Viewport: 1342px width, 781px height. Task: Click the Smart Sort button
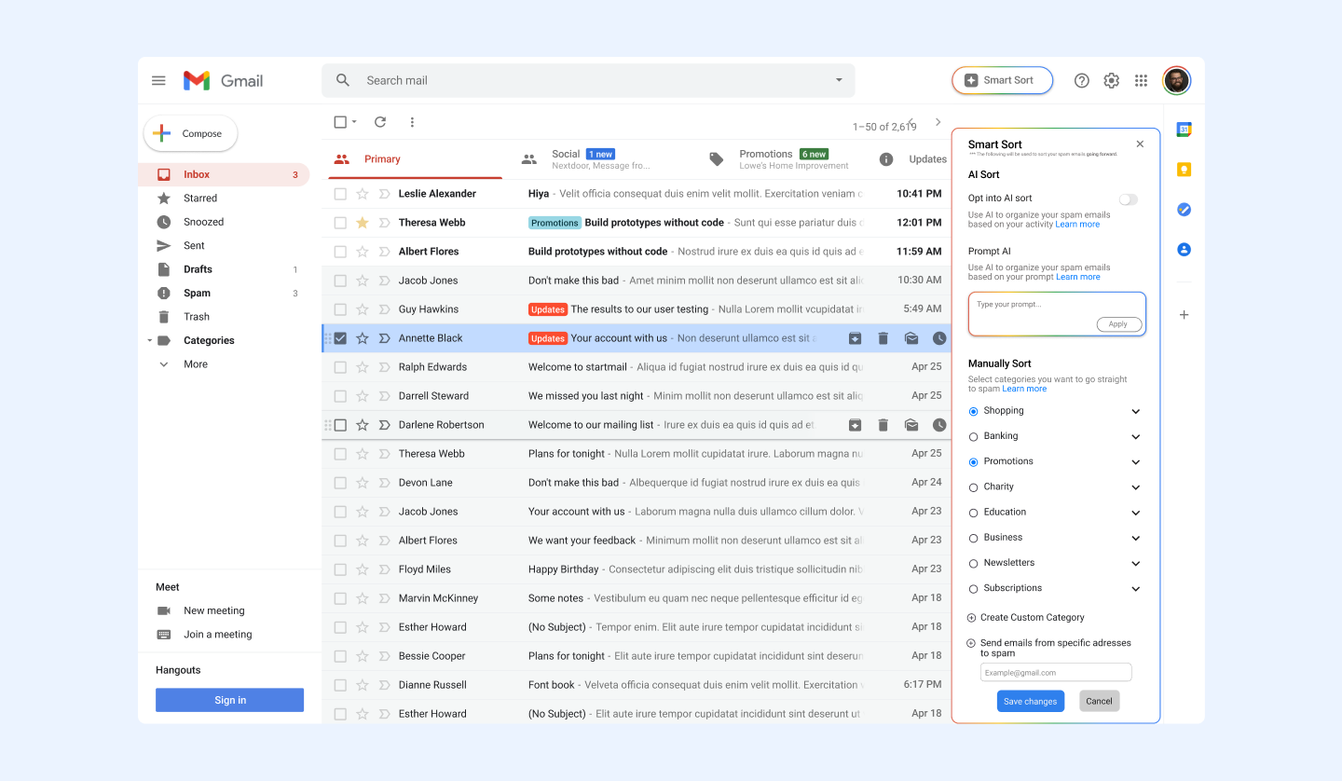1002,80
